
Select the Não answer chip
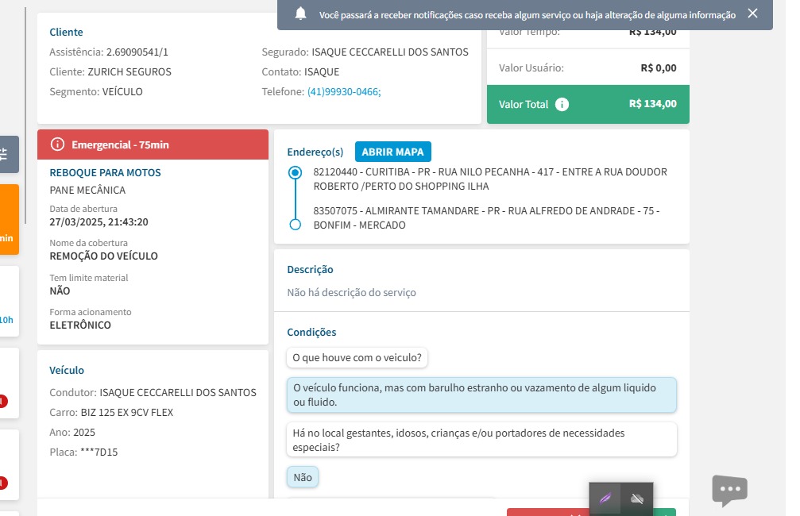(303, 477)
